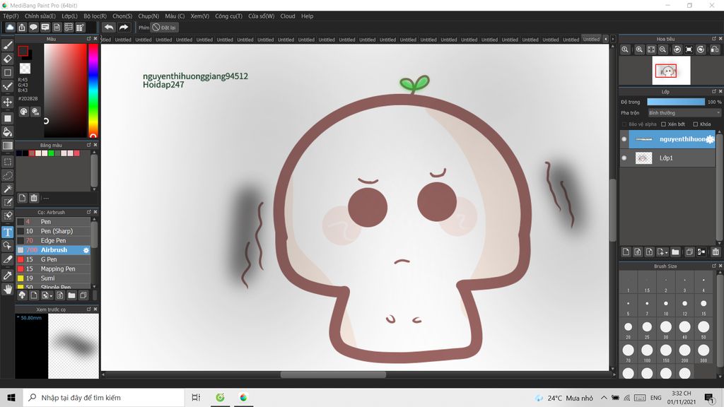This screenshot has width=724, height=407.
Task: Select the Eyedropper tool
Action: [x=7, y=276]
